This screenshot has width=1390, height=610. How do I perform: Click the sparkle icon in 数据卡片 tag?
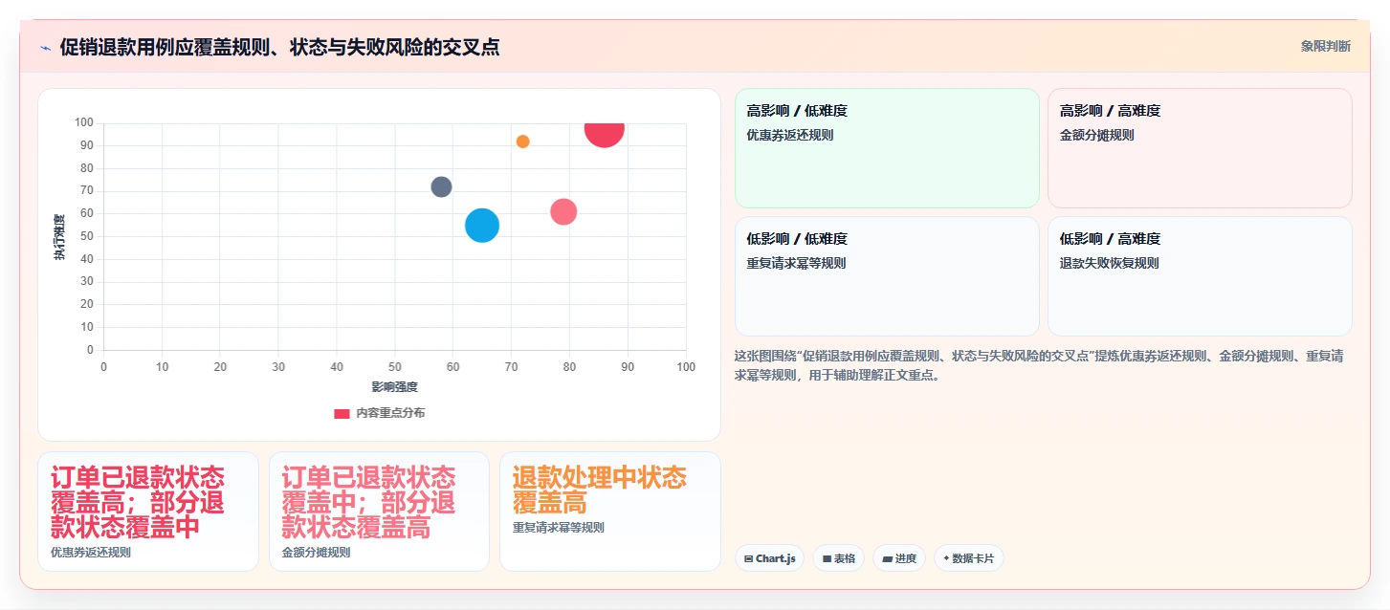[x=946, y=558]
